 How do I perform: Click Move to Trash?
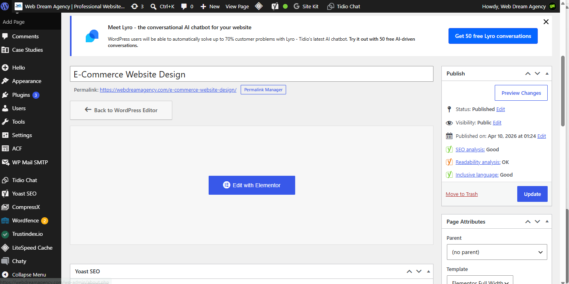462,194
